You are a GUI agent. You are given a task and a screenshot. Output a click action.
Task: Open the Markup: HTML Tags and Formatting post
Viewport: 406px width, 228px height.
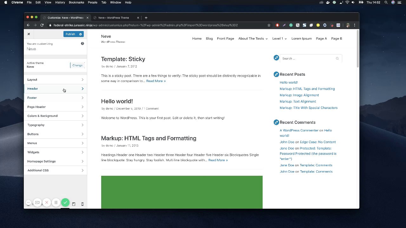148,138
